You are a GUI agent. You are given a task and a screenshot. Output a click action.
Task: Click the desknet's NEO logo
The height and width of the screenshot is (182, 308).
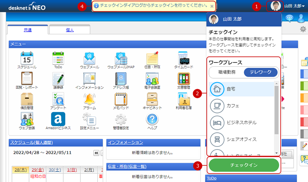[x=27, y=7]
